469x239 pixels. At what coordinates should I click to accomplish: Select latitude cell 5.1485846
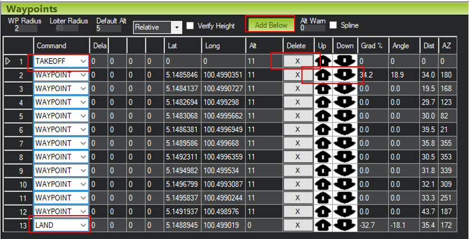(x=183, y=75)
